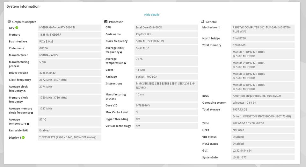Click the Hyper Threading Yes value
The width and height of the screenshot is (306, 167).
click(x=166, y=119)
